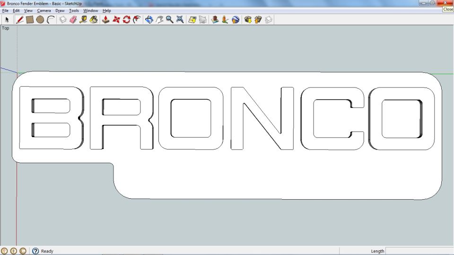This screenshot has height=255, width=454.
Task: Select the Arc tool
Action: tap(51, 20)
